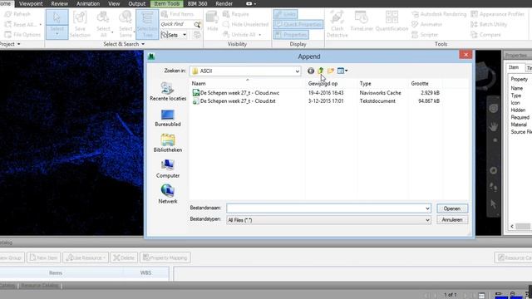Open the Output ribbon tab

pyautogui.click(x=136, y=3)
